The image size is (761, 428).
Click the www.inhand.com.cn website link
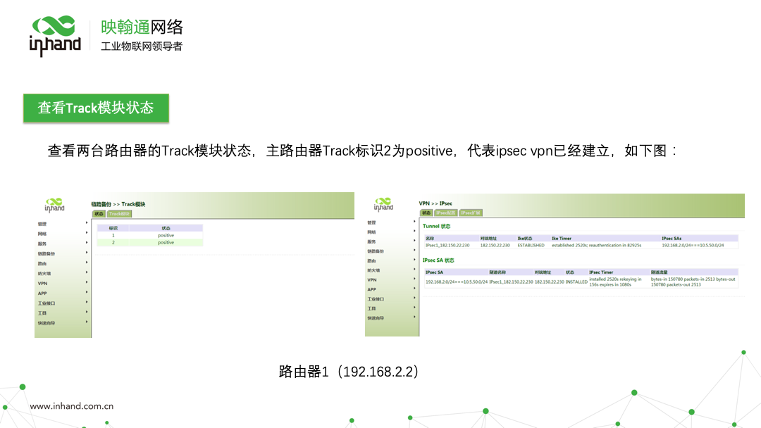72,406
